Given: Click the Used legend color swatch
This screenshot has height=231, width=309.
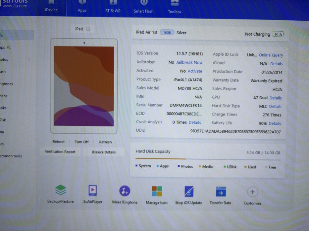Looking at the screenshot, I should tap(245, 167).
